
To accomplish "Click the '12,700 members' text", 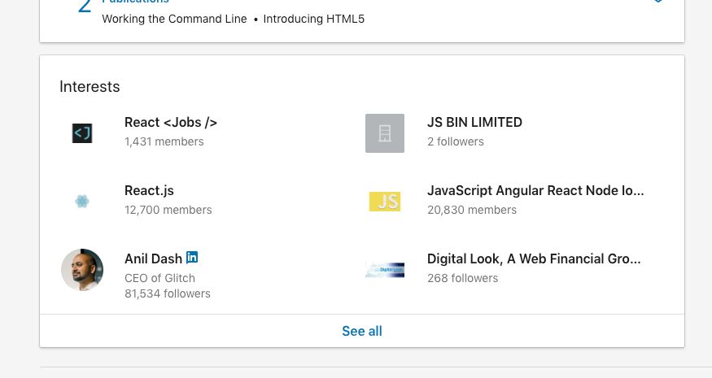I will tap(168, 210).
